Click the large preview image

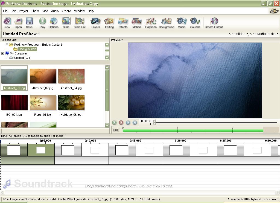(195, 80)
